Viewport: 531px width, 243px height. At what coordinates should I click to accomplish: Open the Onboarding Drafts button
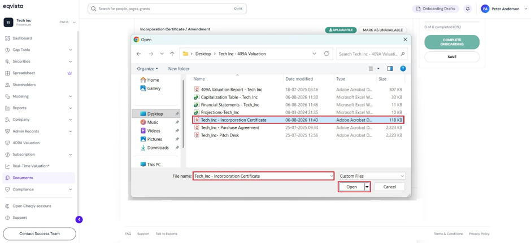point(436,9)
